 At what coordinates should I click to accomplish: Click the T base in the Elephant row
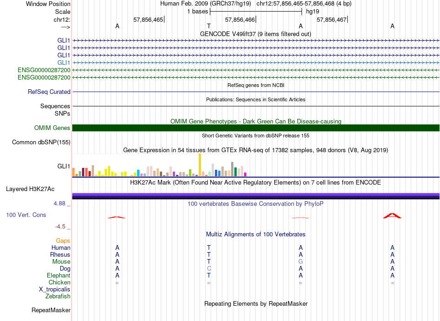click(x=209, y=275)
